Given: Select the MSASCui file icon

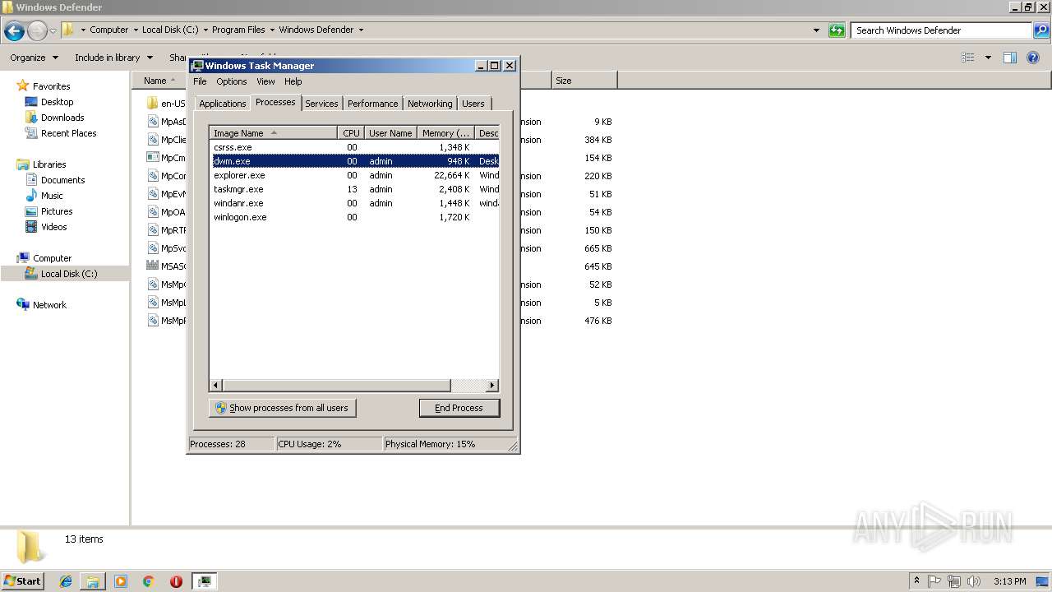Looking at the screenshot, I should 152,266.
